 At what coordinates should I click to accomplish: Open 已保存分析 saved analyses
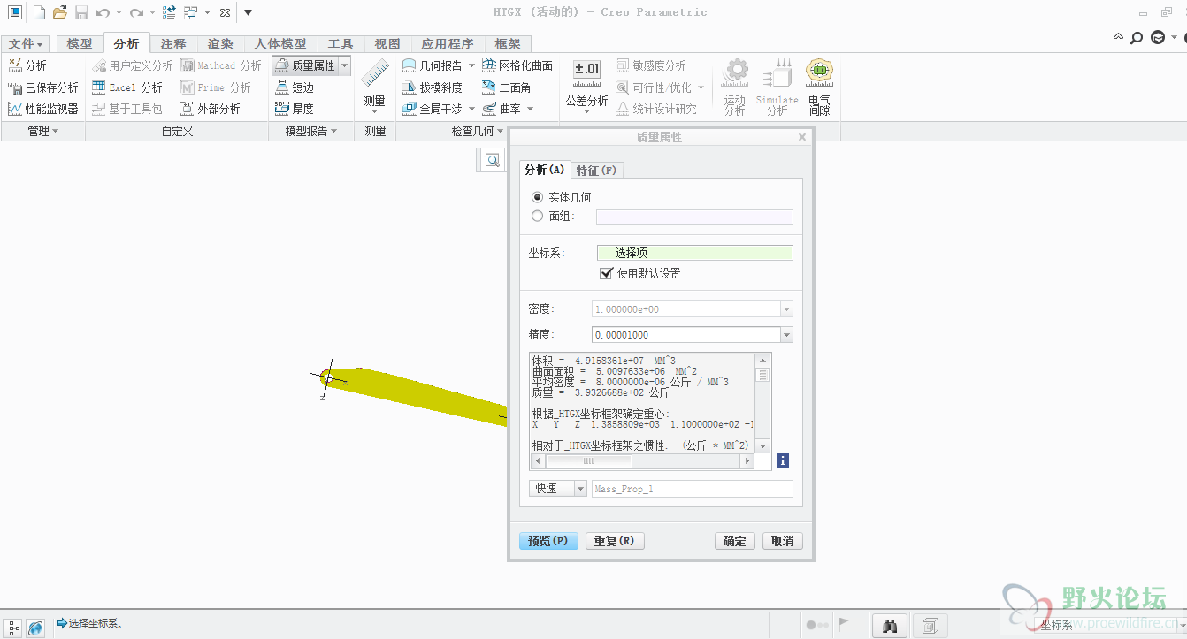click(43, 87)
